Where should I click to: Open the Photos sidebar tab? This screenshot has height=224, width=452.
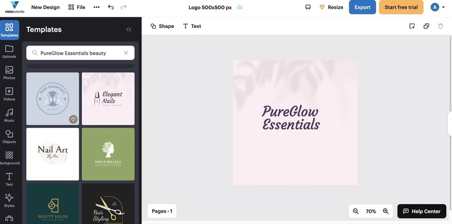pos(9,73)
